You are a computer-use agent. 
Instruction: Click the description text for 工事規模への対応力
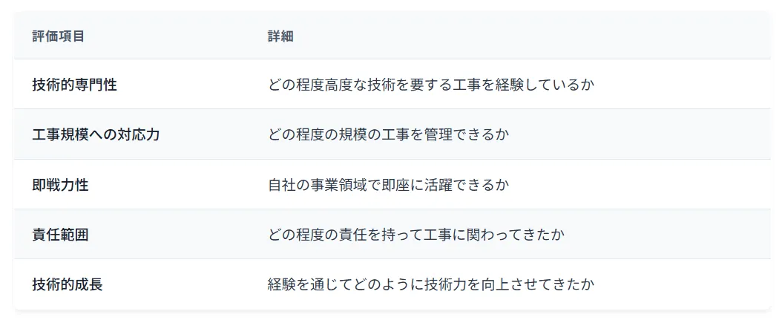(388, 135)
